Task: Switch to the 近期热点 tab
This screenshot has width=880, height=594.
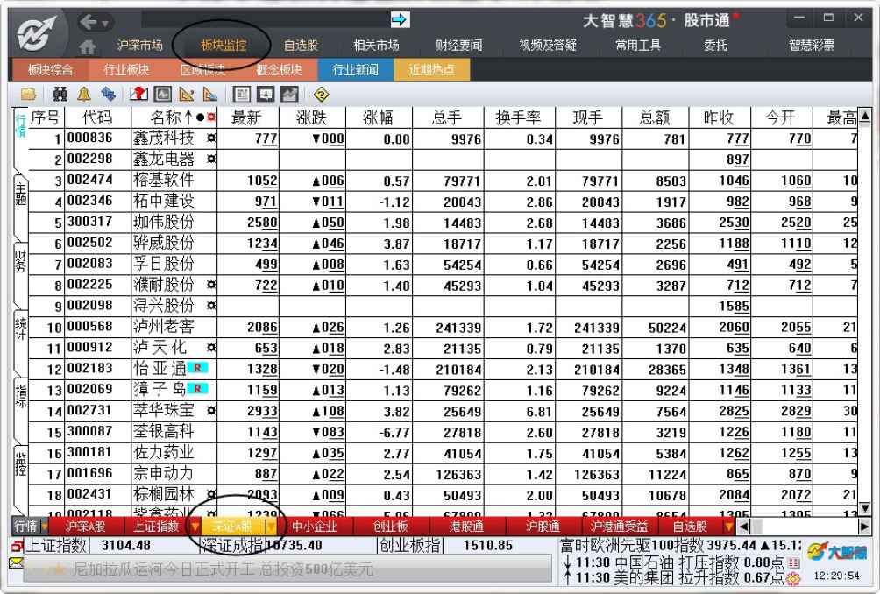Action: [x=431, y=70]
